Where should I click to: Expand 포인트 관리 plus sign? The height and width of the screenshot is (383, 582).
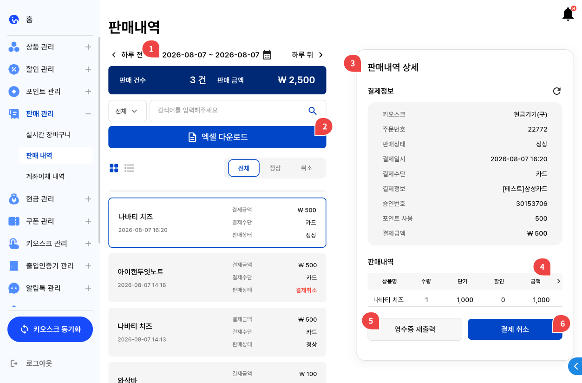pyautogui.click(x=88, y=92)
